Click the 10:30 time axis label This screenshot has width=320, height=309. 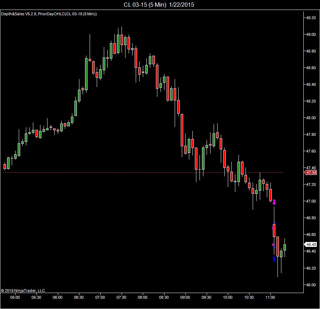click(x=249, y=297)
